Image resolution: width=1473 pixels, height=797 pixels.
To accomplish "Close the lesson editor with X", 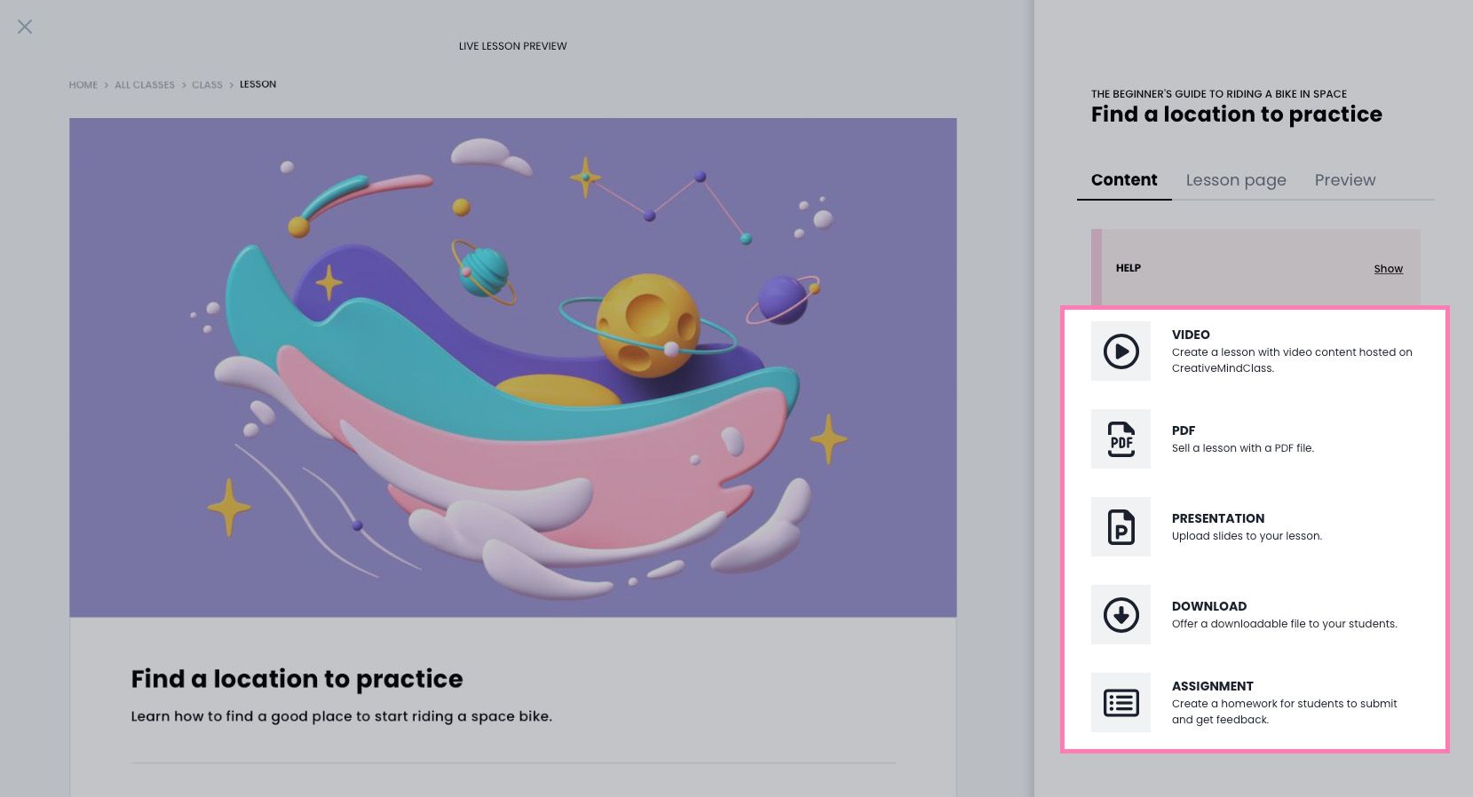I will 25,27.
